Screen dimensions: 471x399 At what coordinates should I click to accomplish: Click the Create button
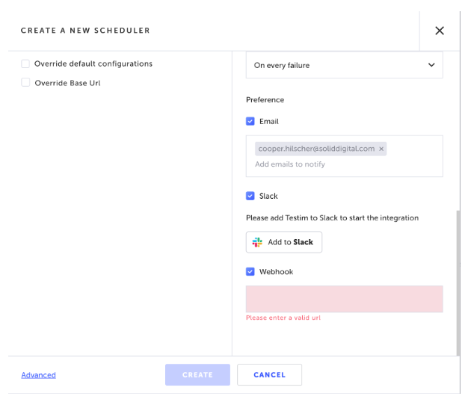(x=197, y=374)
